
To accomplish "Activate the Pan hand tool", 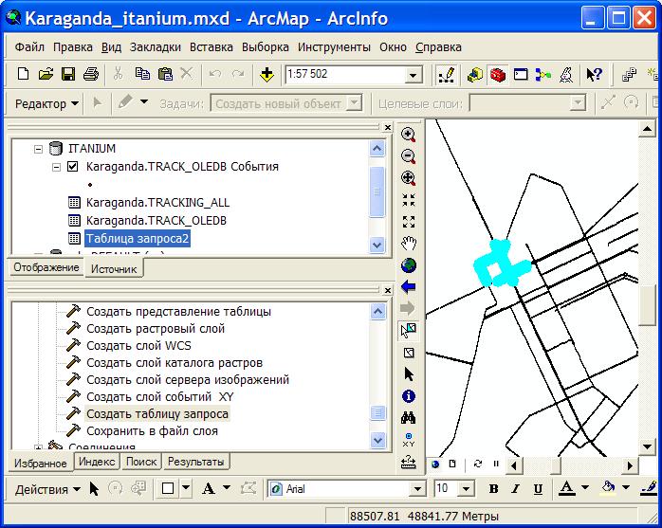I will point(408,243).
